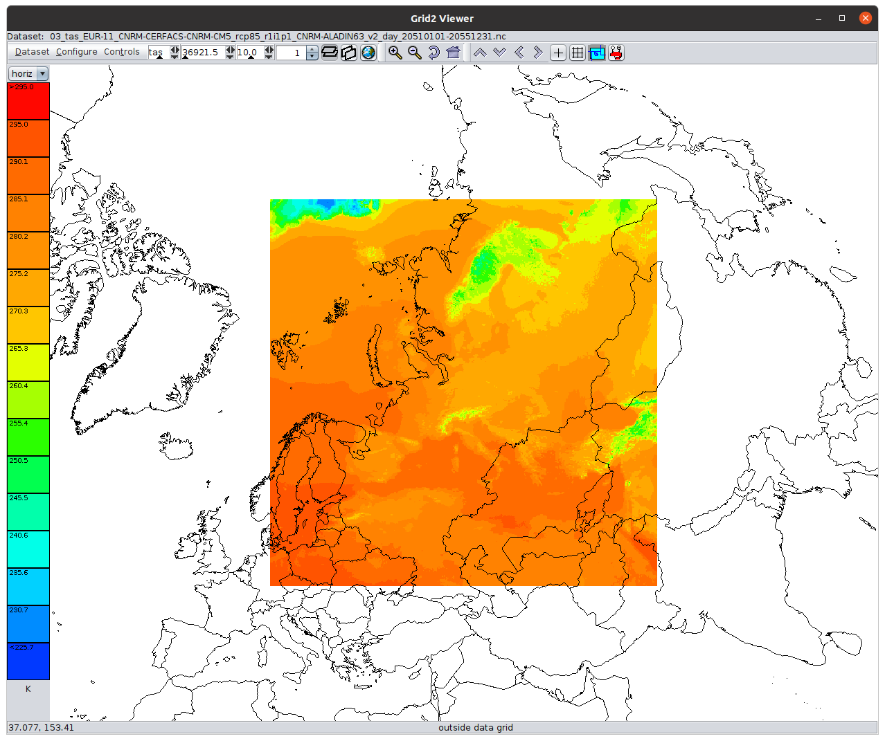The image size is (885, 741).
Task: Click the globe projection icon
Action: coord(368,53)
